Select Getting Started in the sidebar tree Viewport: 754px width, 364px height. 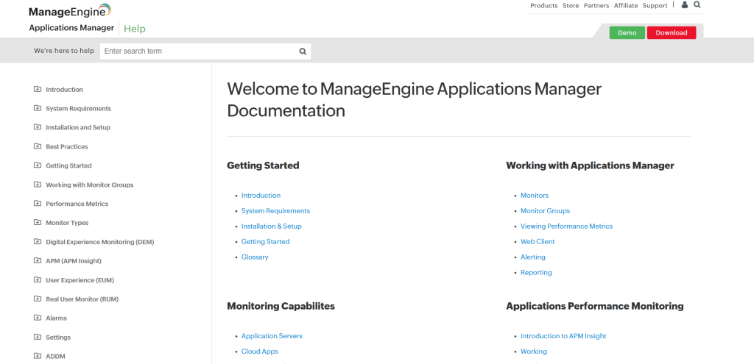tap(68, 165)
